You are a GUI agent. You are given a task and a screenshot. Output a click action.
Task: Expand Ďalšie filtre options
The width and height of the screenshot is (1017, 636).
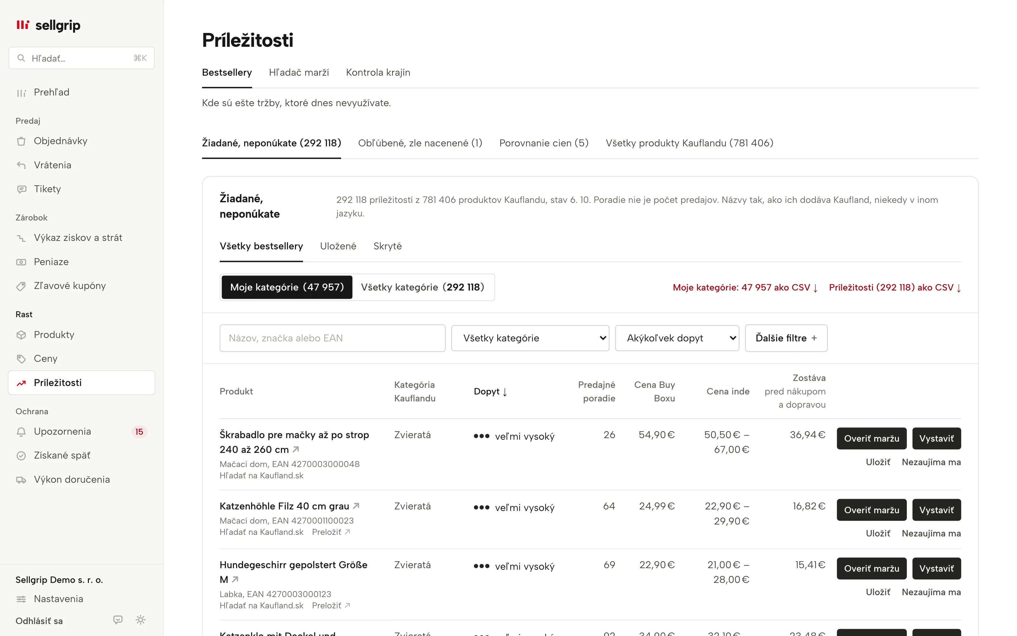(x=786, y=338)
